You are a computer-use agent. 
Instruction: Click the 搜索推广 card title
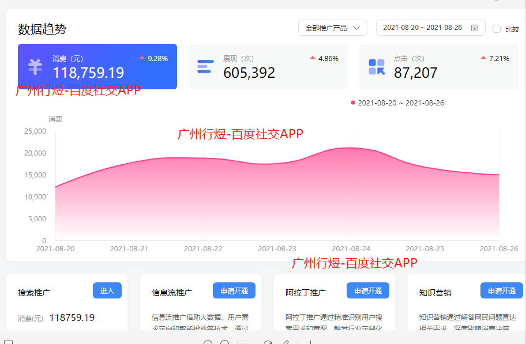click(x=34, y=293)
